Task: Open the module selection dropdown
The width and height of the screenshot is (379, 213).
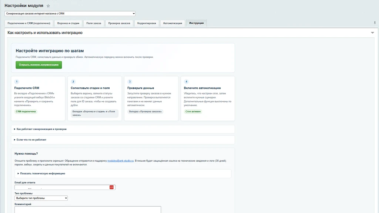Action: pos(70,14)
